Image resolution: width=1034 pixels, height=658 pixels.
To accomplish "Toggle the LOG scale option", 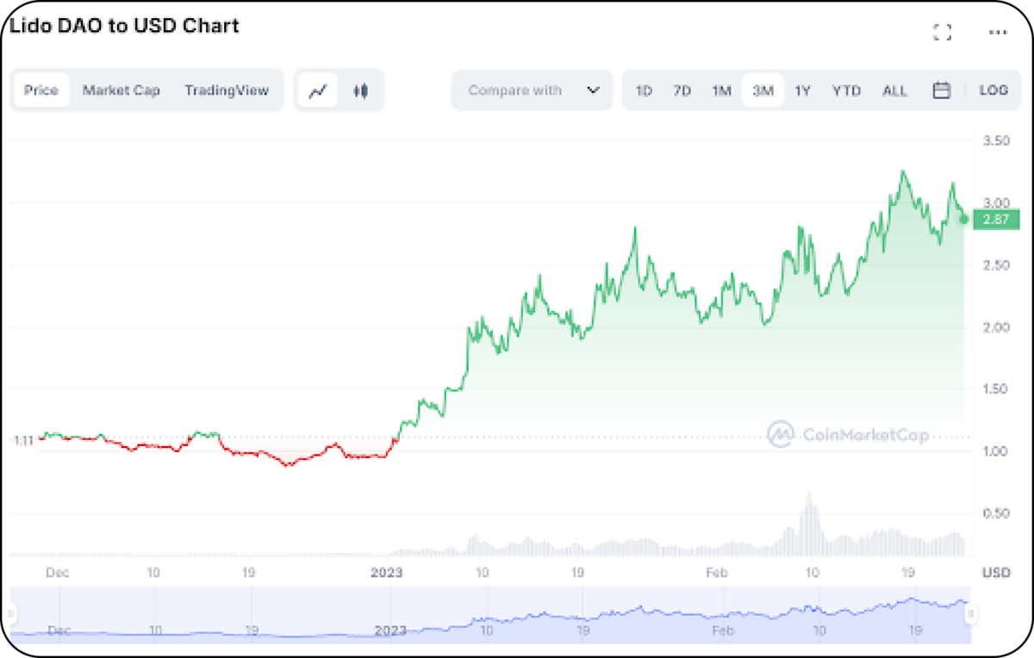I will click(x=994, y=90).
